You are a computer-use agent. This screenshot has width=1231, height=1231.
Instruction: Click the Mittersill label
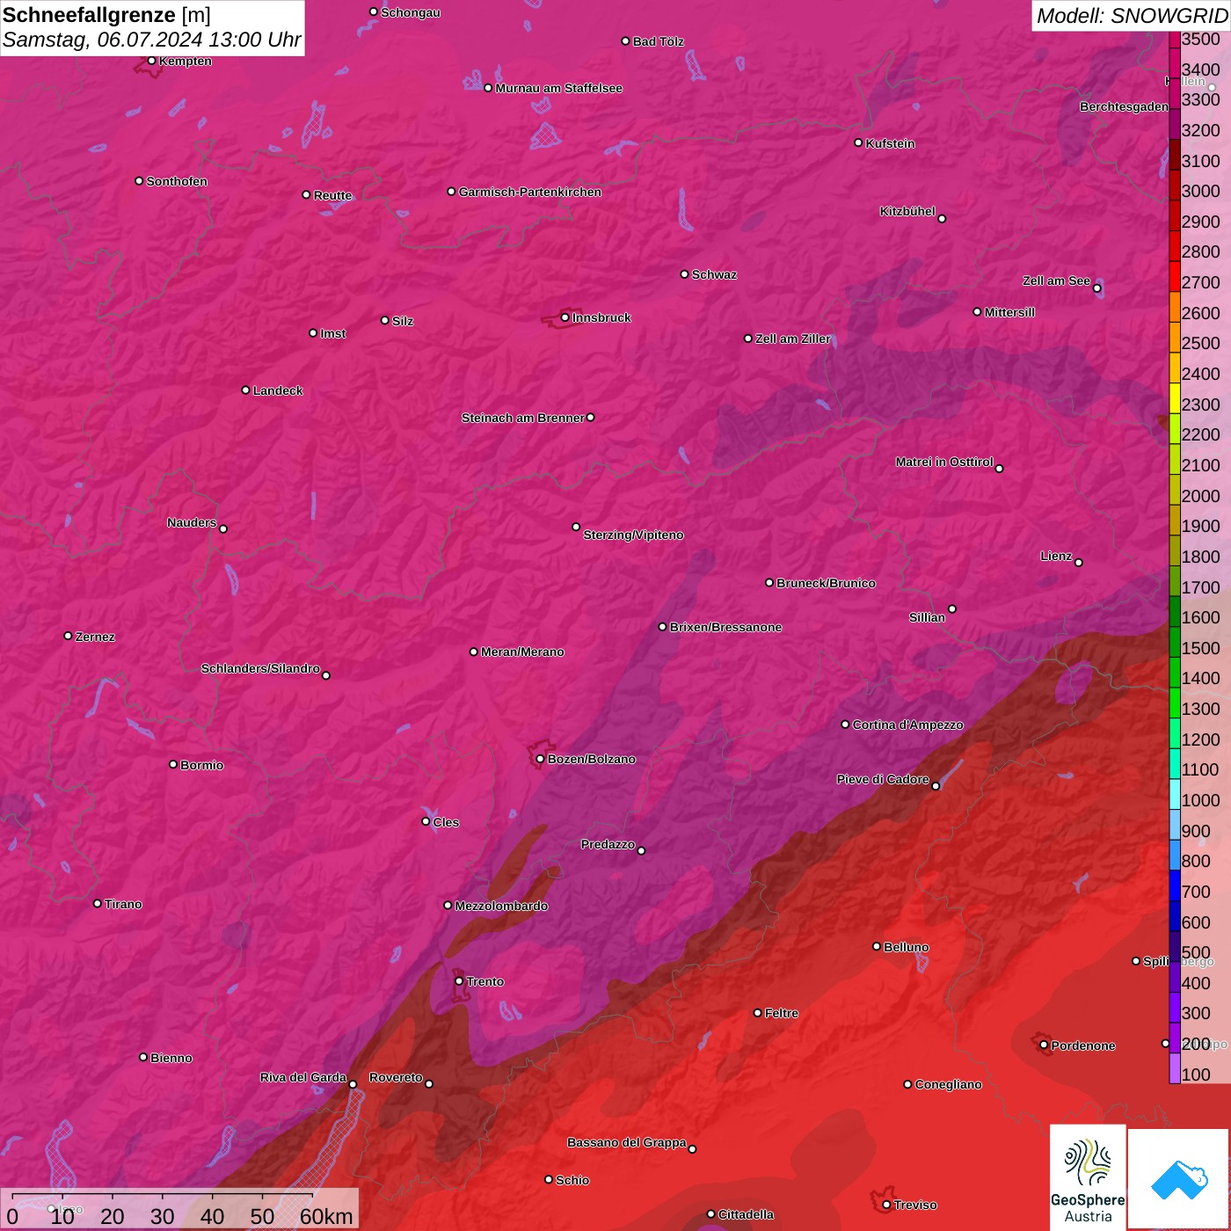click(1009, 312)
